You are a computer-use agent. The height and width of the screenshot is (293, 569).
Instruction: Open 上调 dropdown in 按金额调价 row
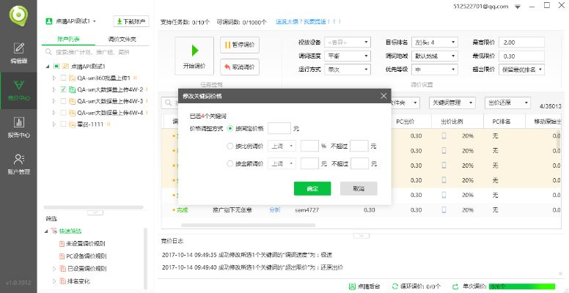coord(282,163)
